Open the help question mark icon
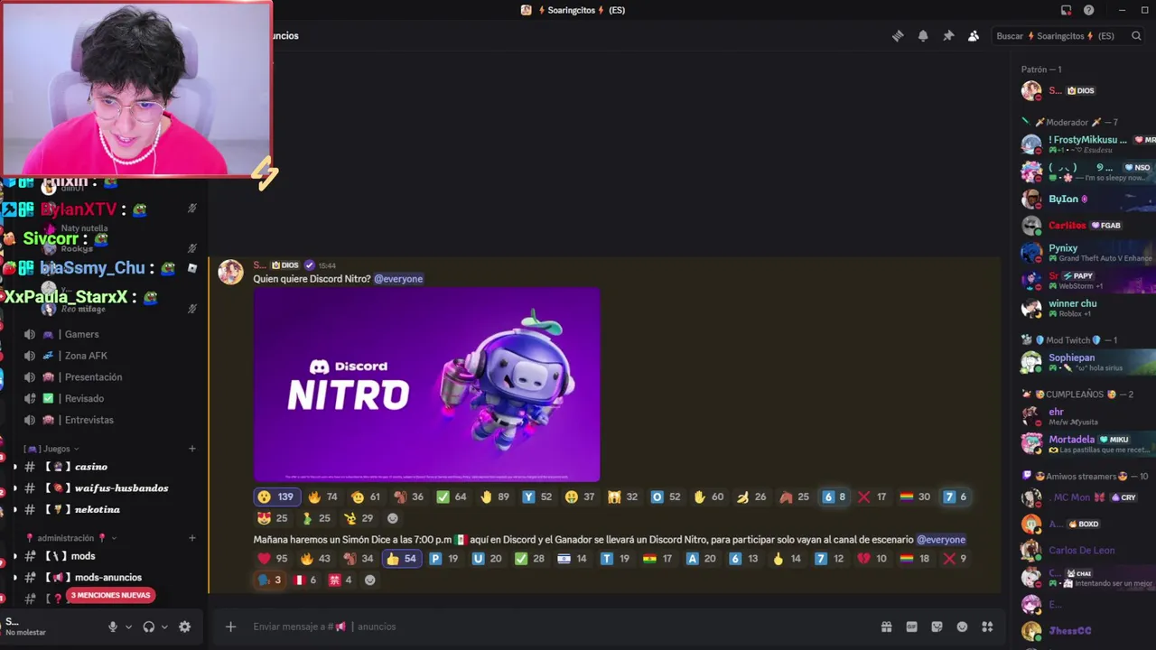The width and height of the screenshot is (1156, 650). [1088, 10]
